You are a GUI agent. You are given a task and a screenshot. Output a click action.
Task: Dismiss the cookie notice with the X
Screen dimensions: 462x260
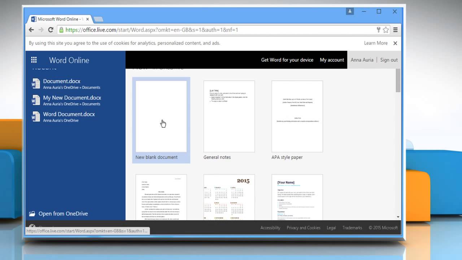(395, 43)
